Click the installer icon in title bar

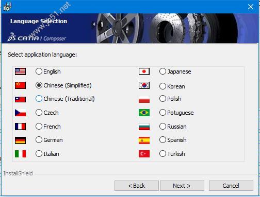coord(7,7)
